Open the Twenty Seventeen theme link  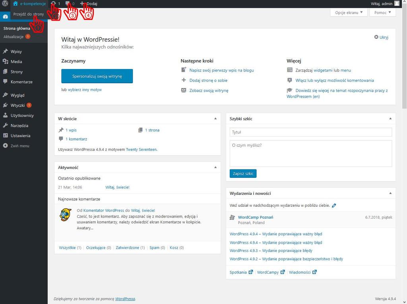pyautogui.click(x=141, y=149)
